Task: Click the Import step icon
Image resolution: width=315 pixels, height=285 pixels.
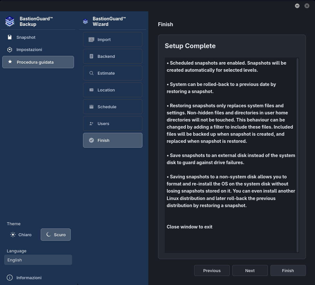Action: coord(91,40)
